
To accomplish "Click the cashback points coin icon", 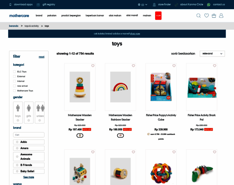I will (x=148, y=134).
